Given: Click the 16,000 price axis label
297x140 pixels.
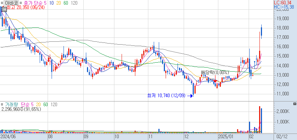Looking at the screenshot, I should [283, 47].
